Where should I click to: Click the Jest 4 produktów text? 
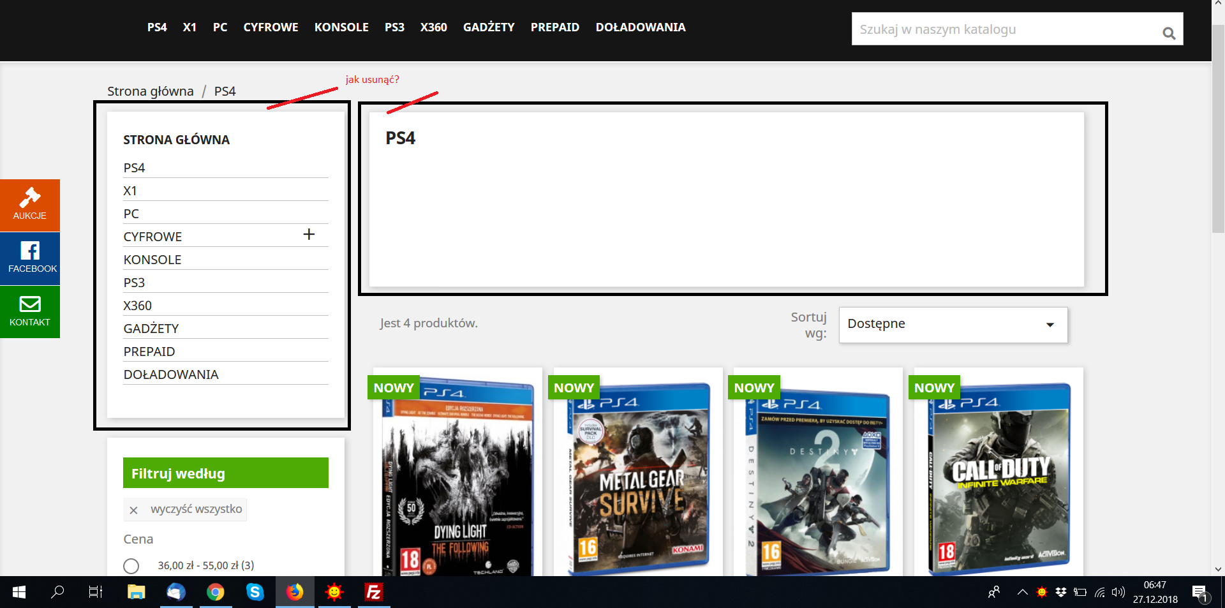coord(429,323)
